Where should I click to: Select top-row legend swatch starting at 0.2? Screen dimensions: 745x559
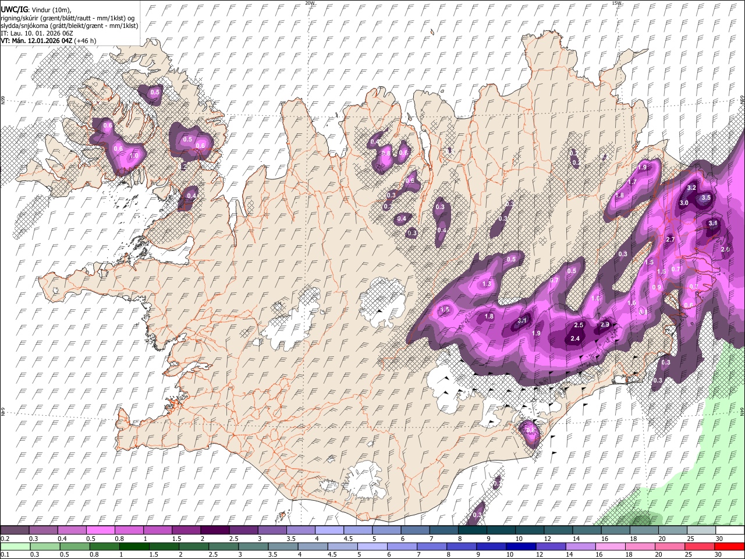(x=15, y=530)
